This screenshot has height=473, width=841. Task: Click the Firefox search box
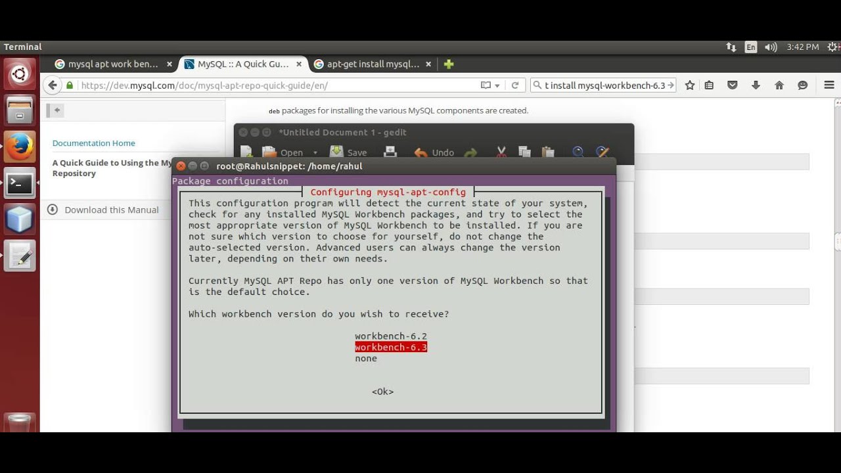604,85
